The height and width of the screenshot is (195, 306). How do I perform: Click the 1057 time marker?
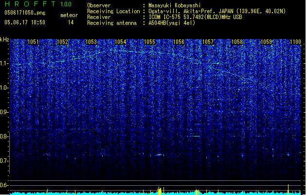tap(208, 42)
